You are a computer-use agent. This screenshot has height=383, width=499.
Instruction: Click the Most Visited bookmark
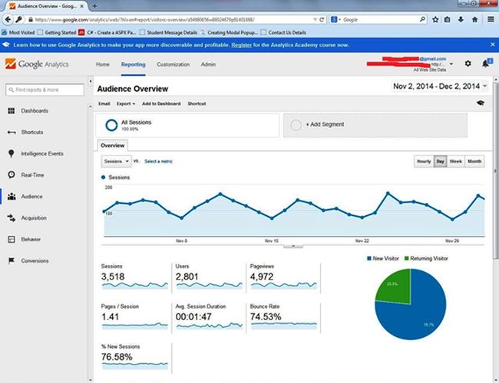(18, 32)
